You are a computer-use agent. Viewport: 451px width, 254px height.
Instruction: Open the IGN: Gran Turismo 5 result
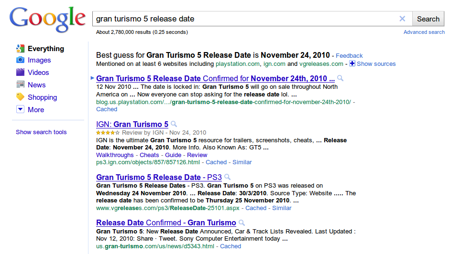pos(132,124)
